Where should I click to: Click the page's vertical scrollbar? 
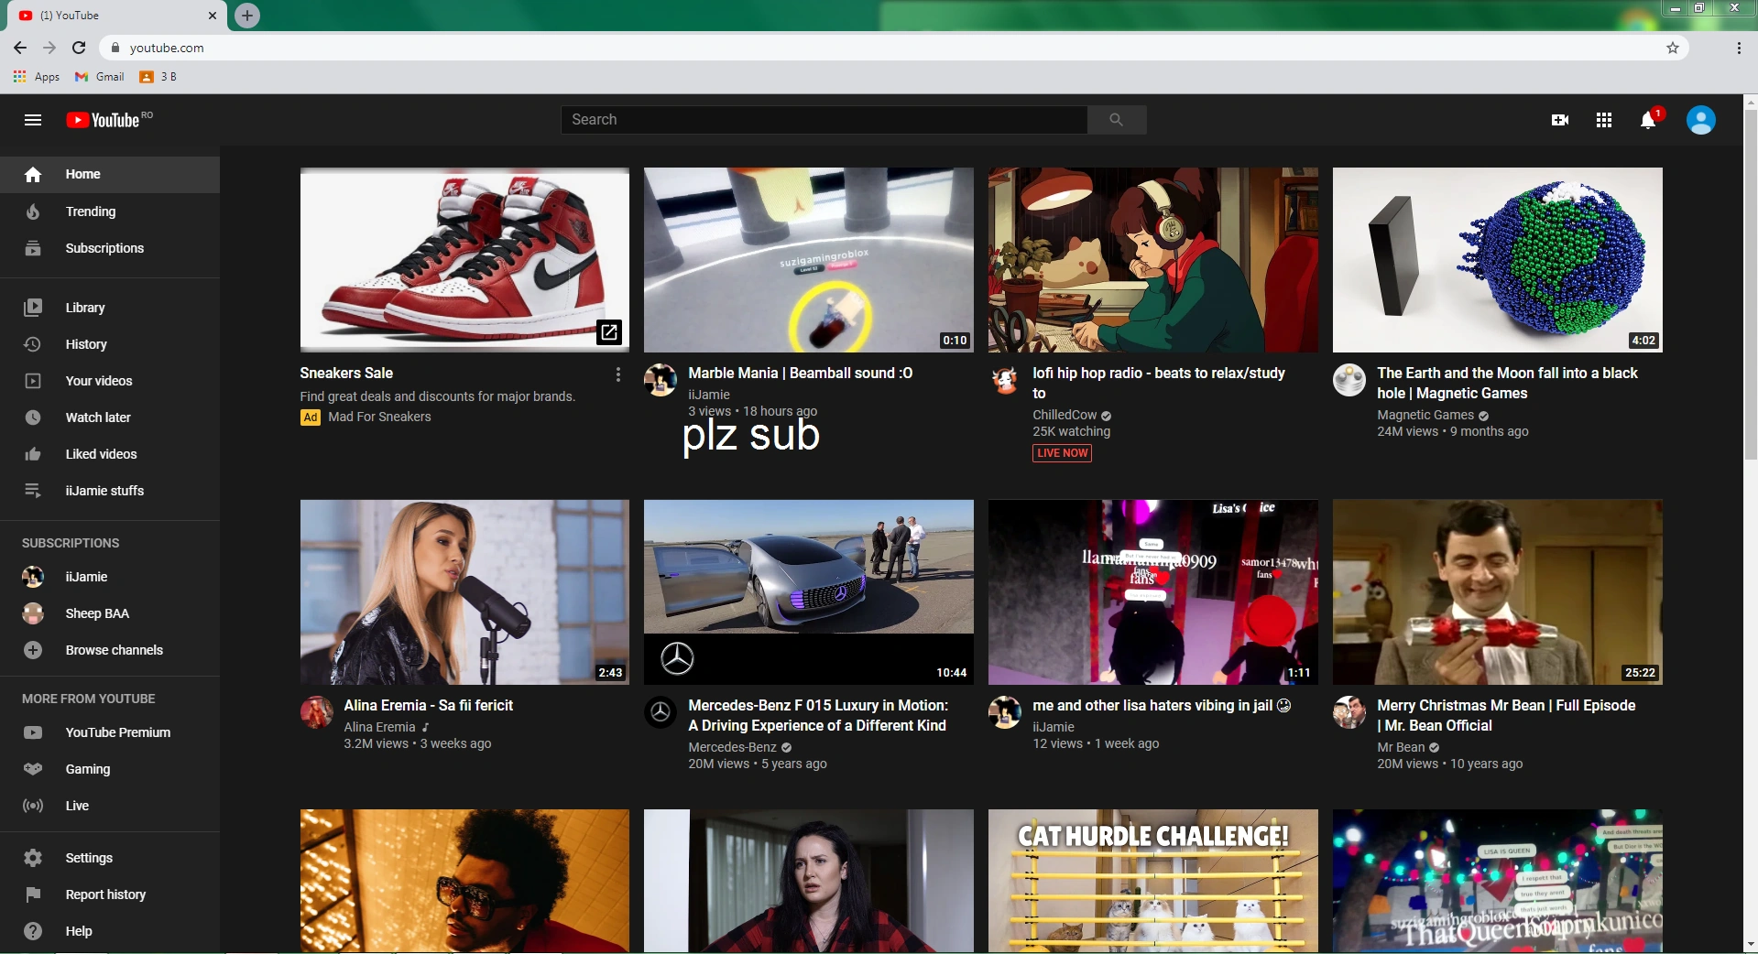point(1751,284)
